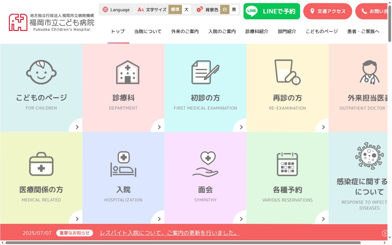Screen dimensions: 392x245
Task: Open the 入院 tile arrow
Action: point(159,218)
